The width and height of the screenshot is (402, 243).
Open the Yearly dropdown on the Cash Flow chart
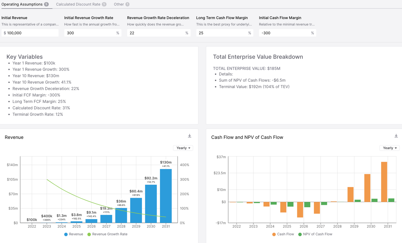click(389, 148)
